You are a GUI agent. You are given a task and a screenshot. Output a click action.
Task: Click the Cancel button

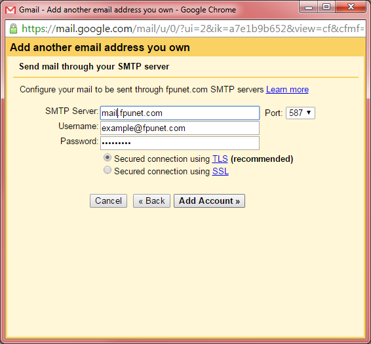108,201
